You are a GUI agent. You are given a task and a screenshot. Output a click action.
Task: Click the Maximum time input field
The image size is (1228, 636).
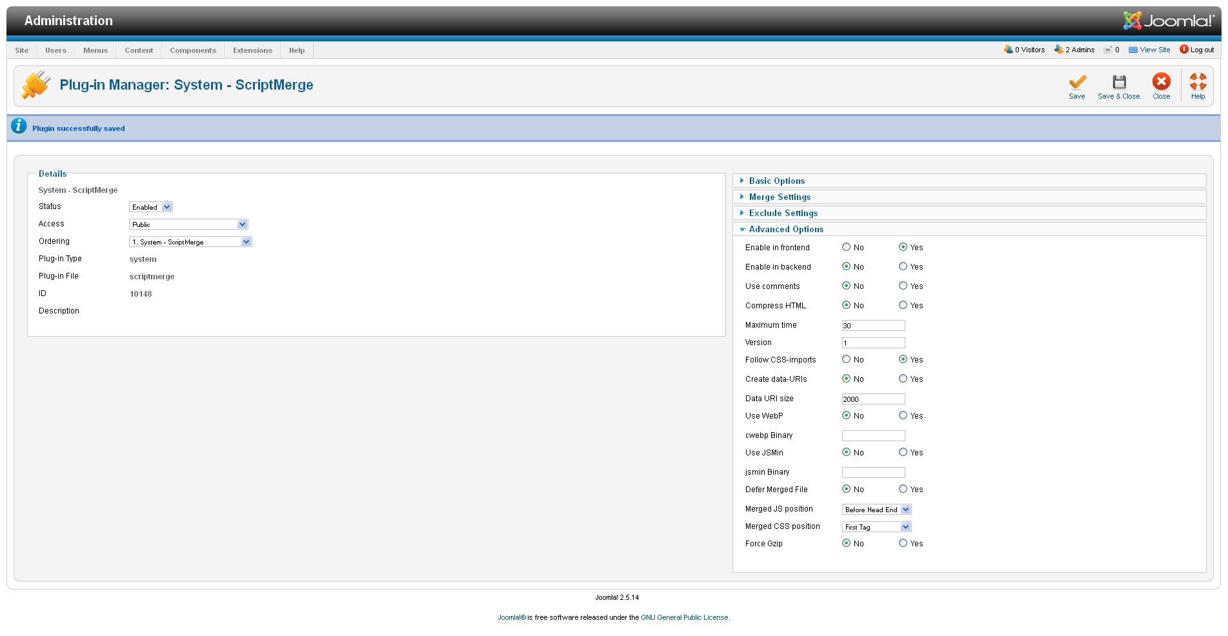pyautogui.click(x=873, y=326)
